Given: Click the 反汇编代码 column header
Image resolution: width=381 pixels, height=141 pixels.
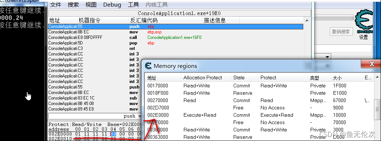Looking at the screenshot, I should tap(166, 20).
